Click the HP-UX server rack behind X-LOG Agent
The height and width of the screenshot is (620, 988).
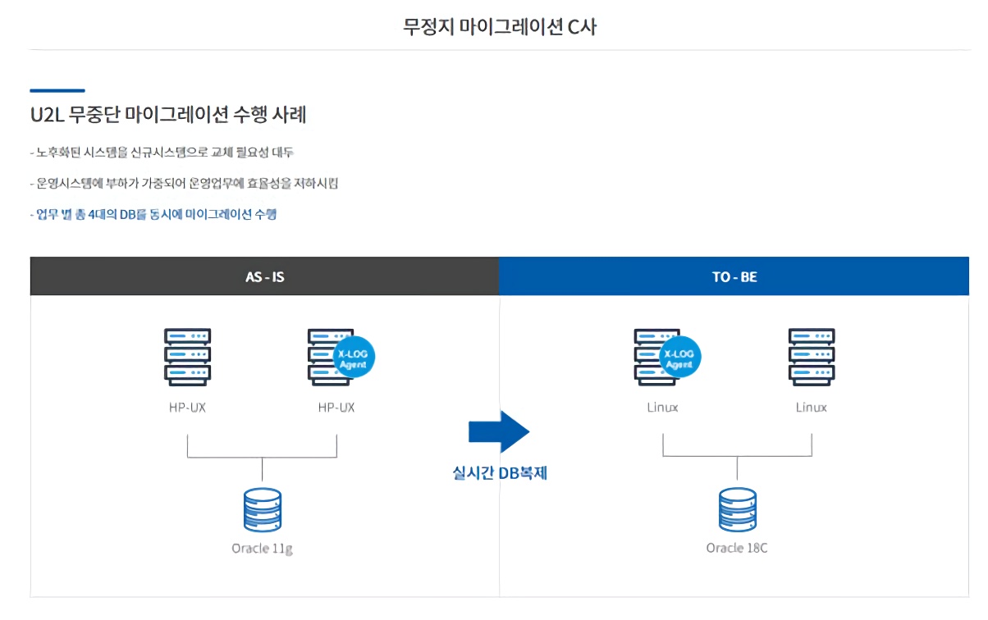322,357
